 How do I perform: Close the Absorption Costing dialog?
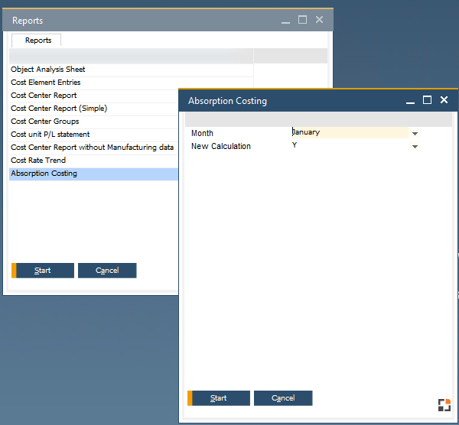444,100
